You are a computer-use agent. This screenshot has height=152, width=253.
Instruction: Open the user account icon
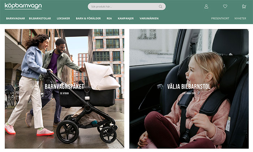click(x=206, y=7)
